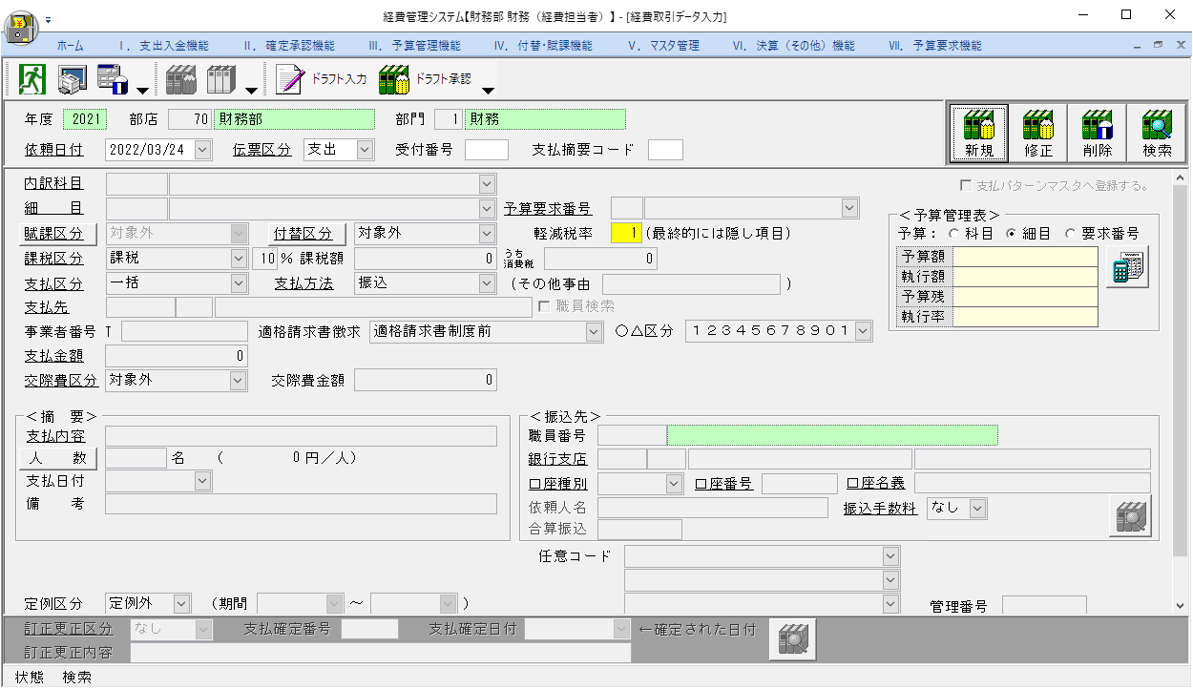Open the 依頼日付 date dropdown
Screen dimensions: 1193x689
tap(202, 149)
